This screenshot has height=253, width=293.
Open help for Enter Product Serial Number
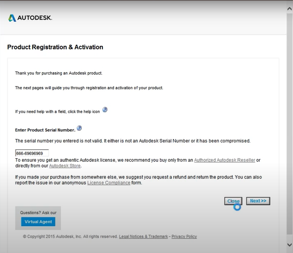coord(79,128)
